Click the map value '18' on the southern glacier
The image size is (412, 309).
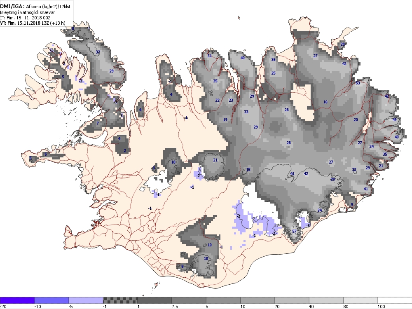tap(206, 259)
